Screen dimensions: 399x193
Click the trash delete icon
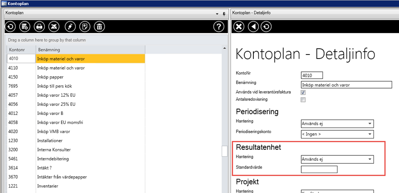[99, 27]
